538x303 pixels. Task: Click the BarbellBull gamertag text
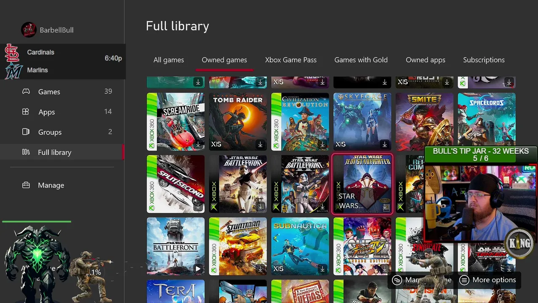[x=56, y=30]
